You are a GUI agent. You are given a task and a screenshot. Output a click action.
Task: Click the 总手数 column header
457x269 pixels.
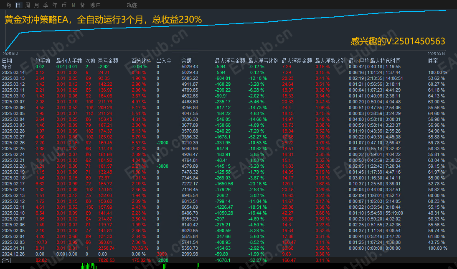click(43, 61)
